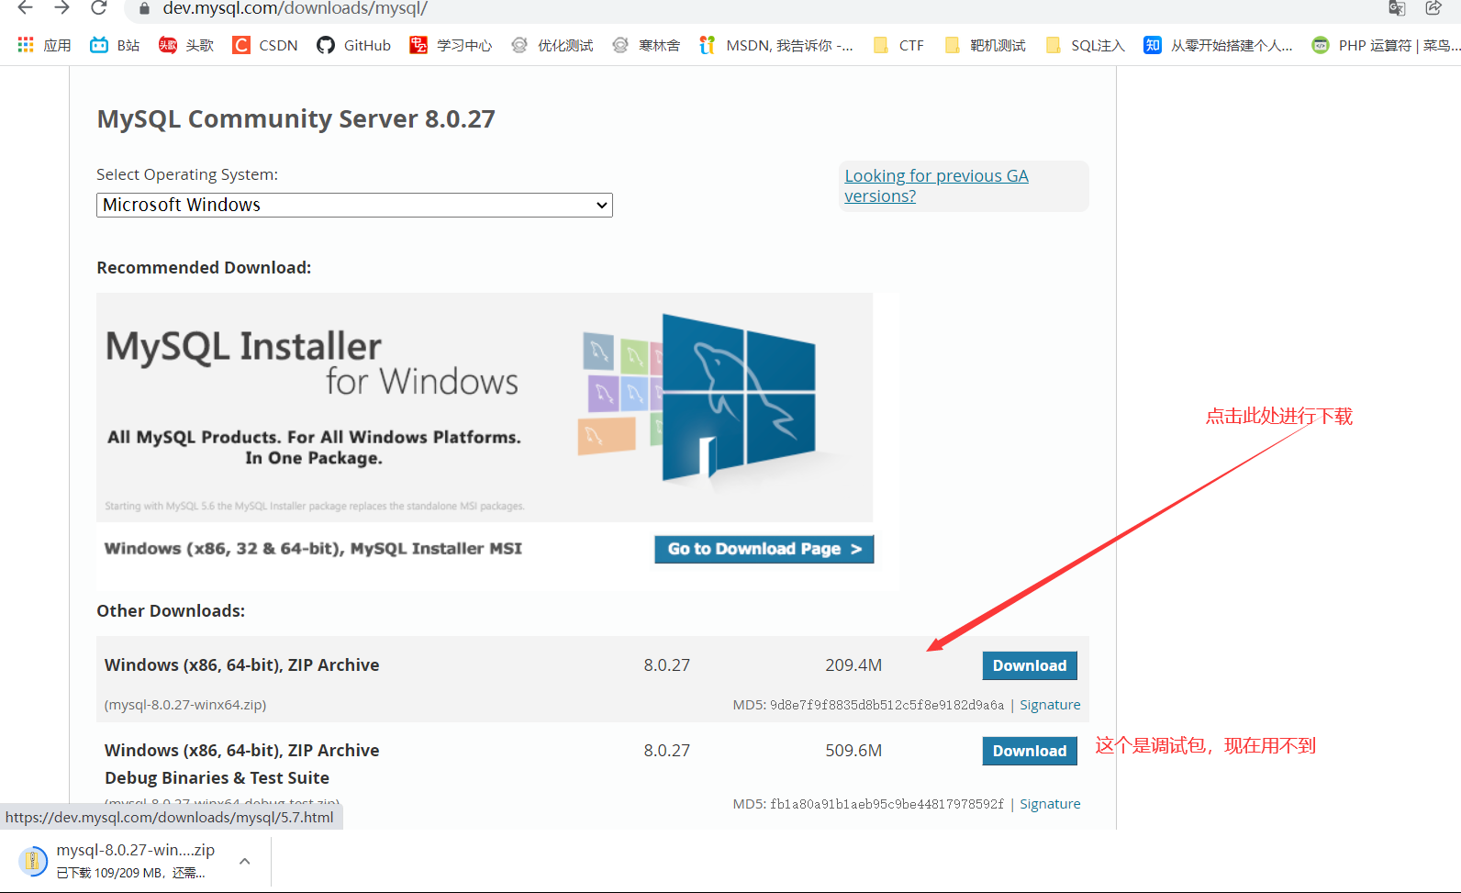Image resolution: width=1461 pixels, height=893 pixels.
Task: Open the 头歌 bookmark
Action: coord(186,45)
